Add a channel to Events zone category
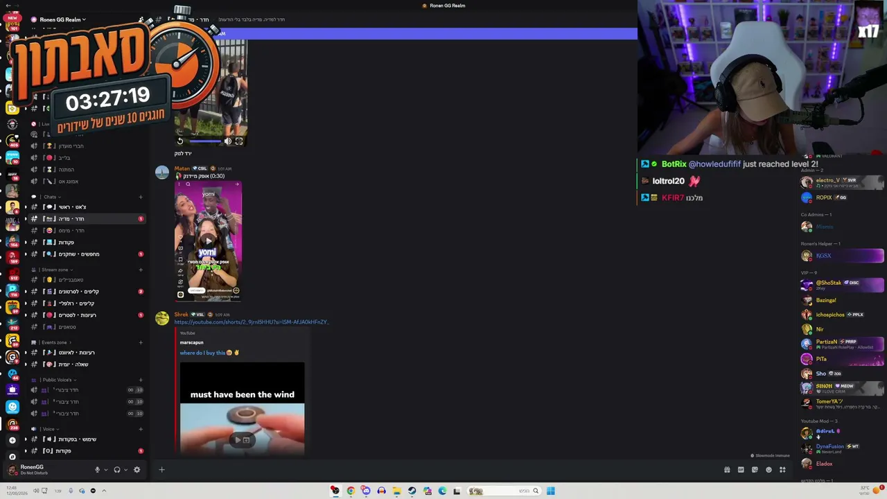Screen dimensions: 887x499 pos(141,342)
